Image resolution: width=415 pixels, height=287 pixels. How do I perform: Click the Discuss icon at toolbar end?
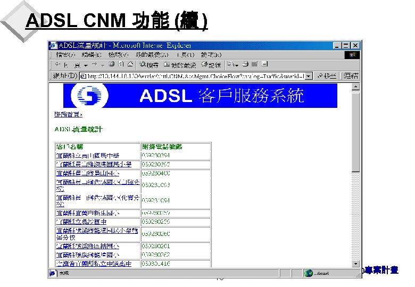(x=264, y=64)
